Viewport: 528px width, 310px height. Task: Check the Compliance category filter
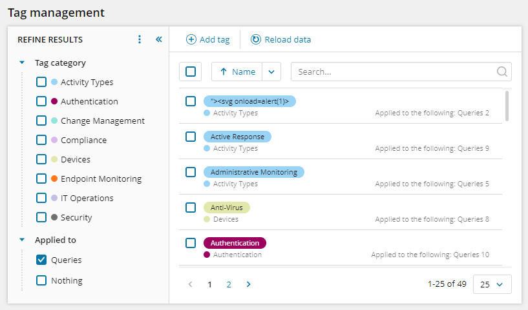point(41,140)
